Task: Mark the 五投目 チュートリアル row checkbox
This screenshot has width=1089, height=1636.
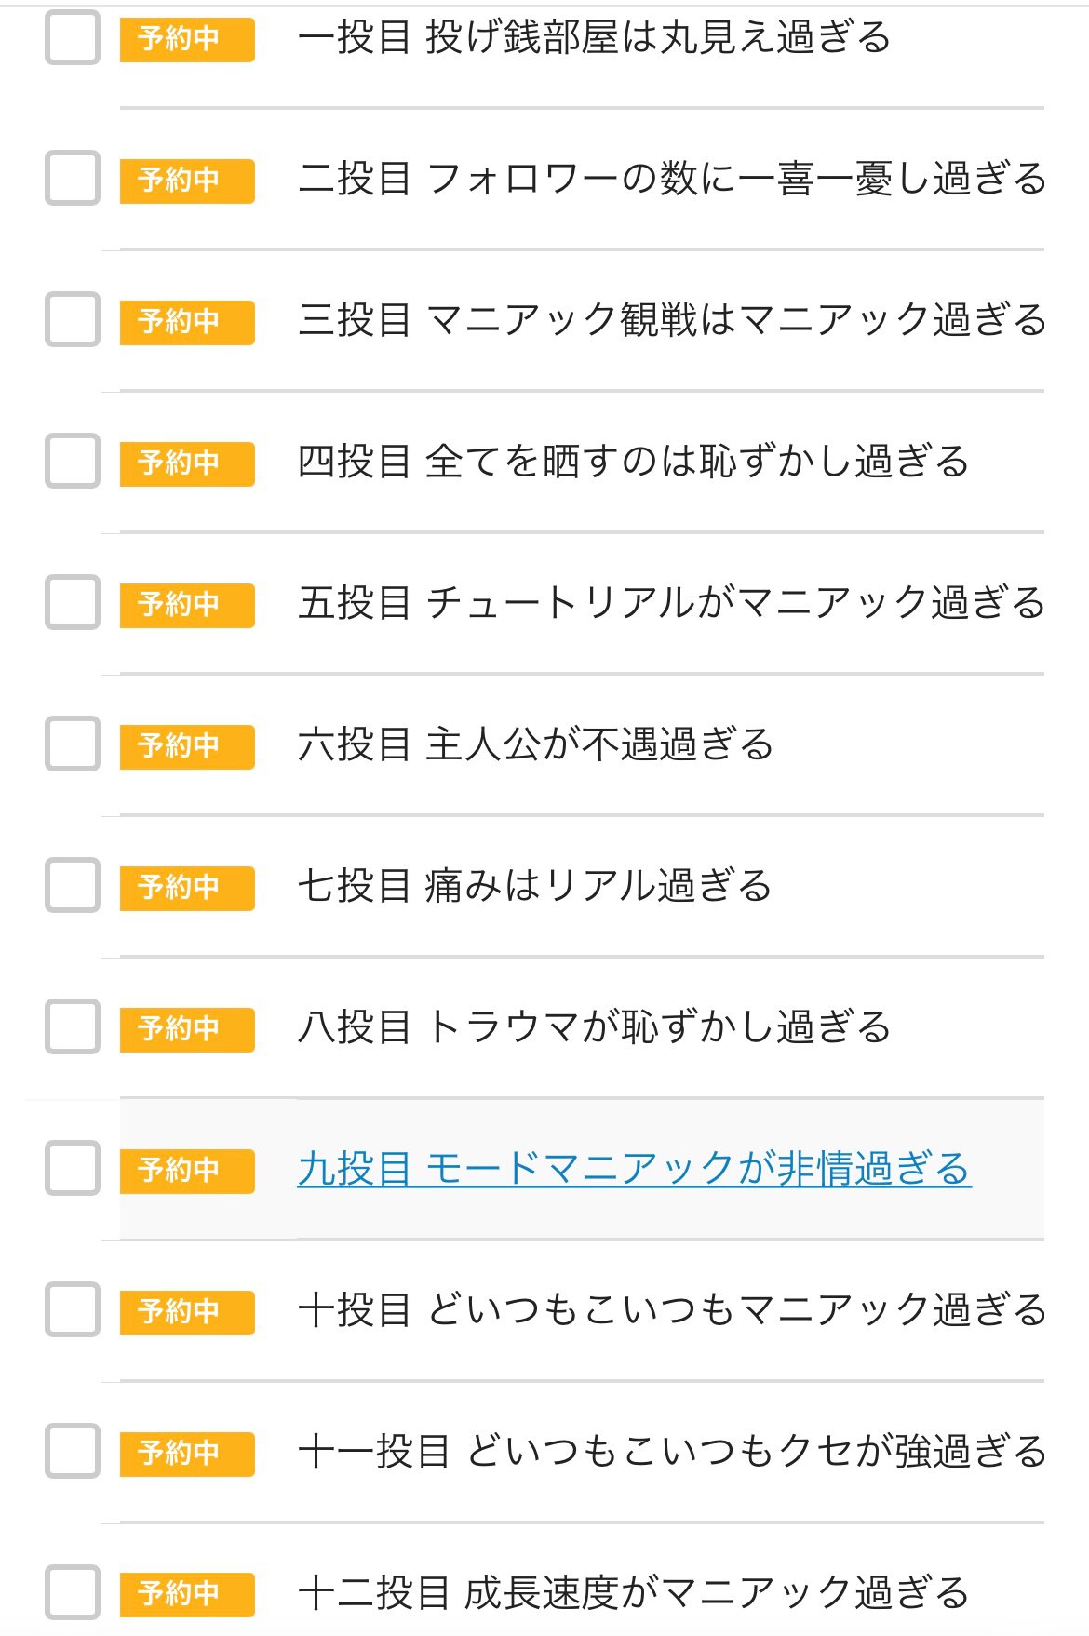Action: tap(73, 602)
